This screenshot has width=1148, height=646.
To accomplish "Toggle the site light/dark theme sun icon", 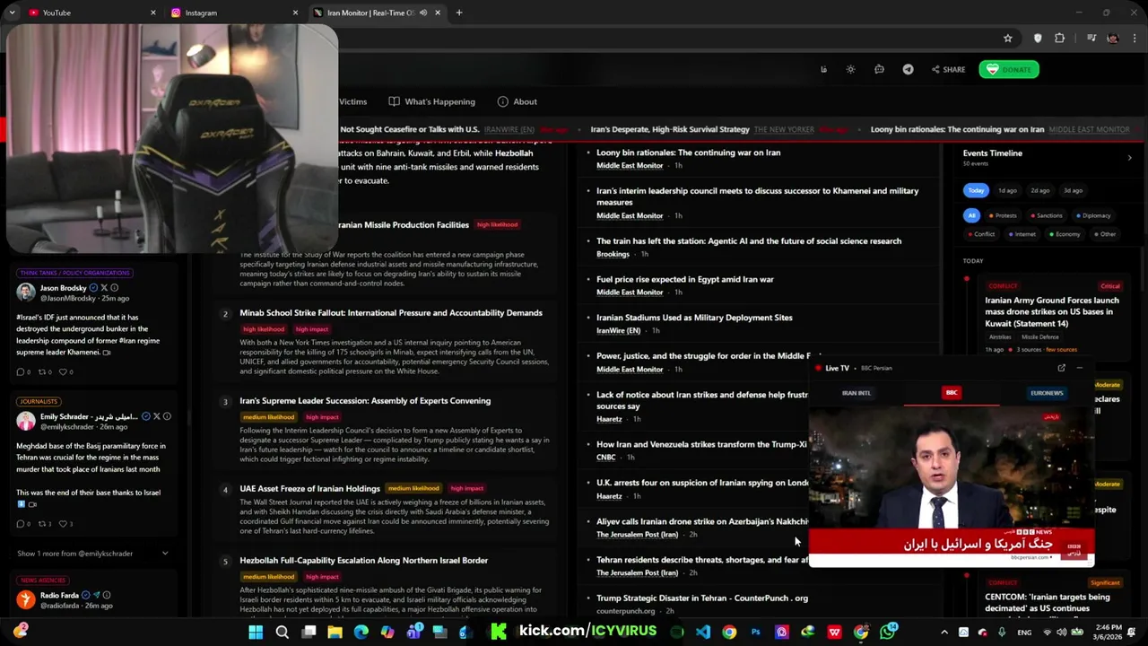I will click(850, 69).
